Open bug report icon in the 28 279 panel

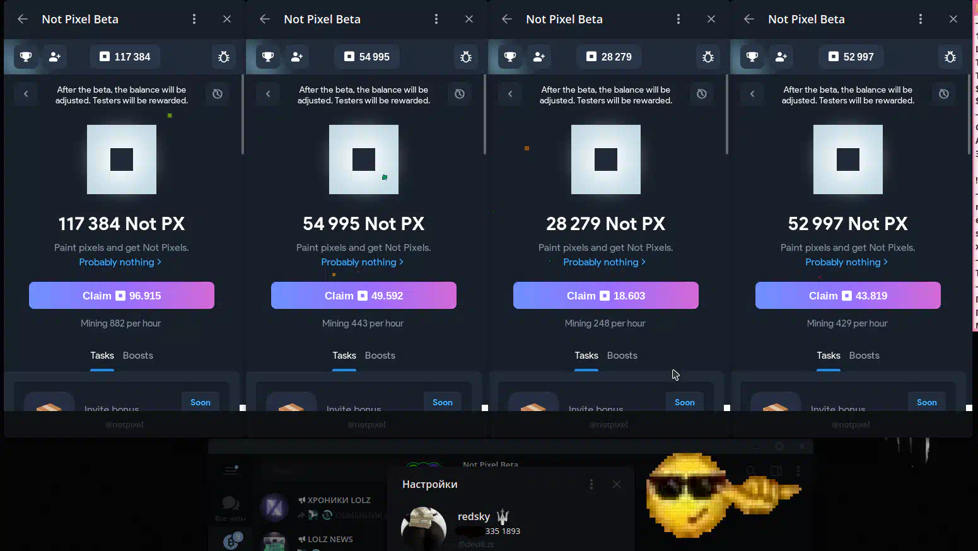708,57
